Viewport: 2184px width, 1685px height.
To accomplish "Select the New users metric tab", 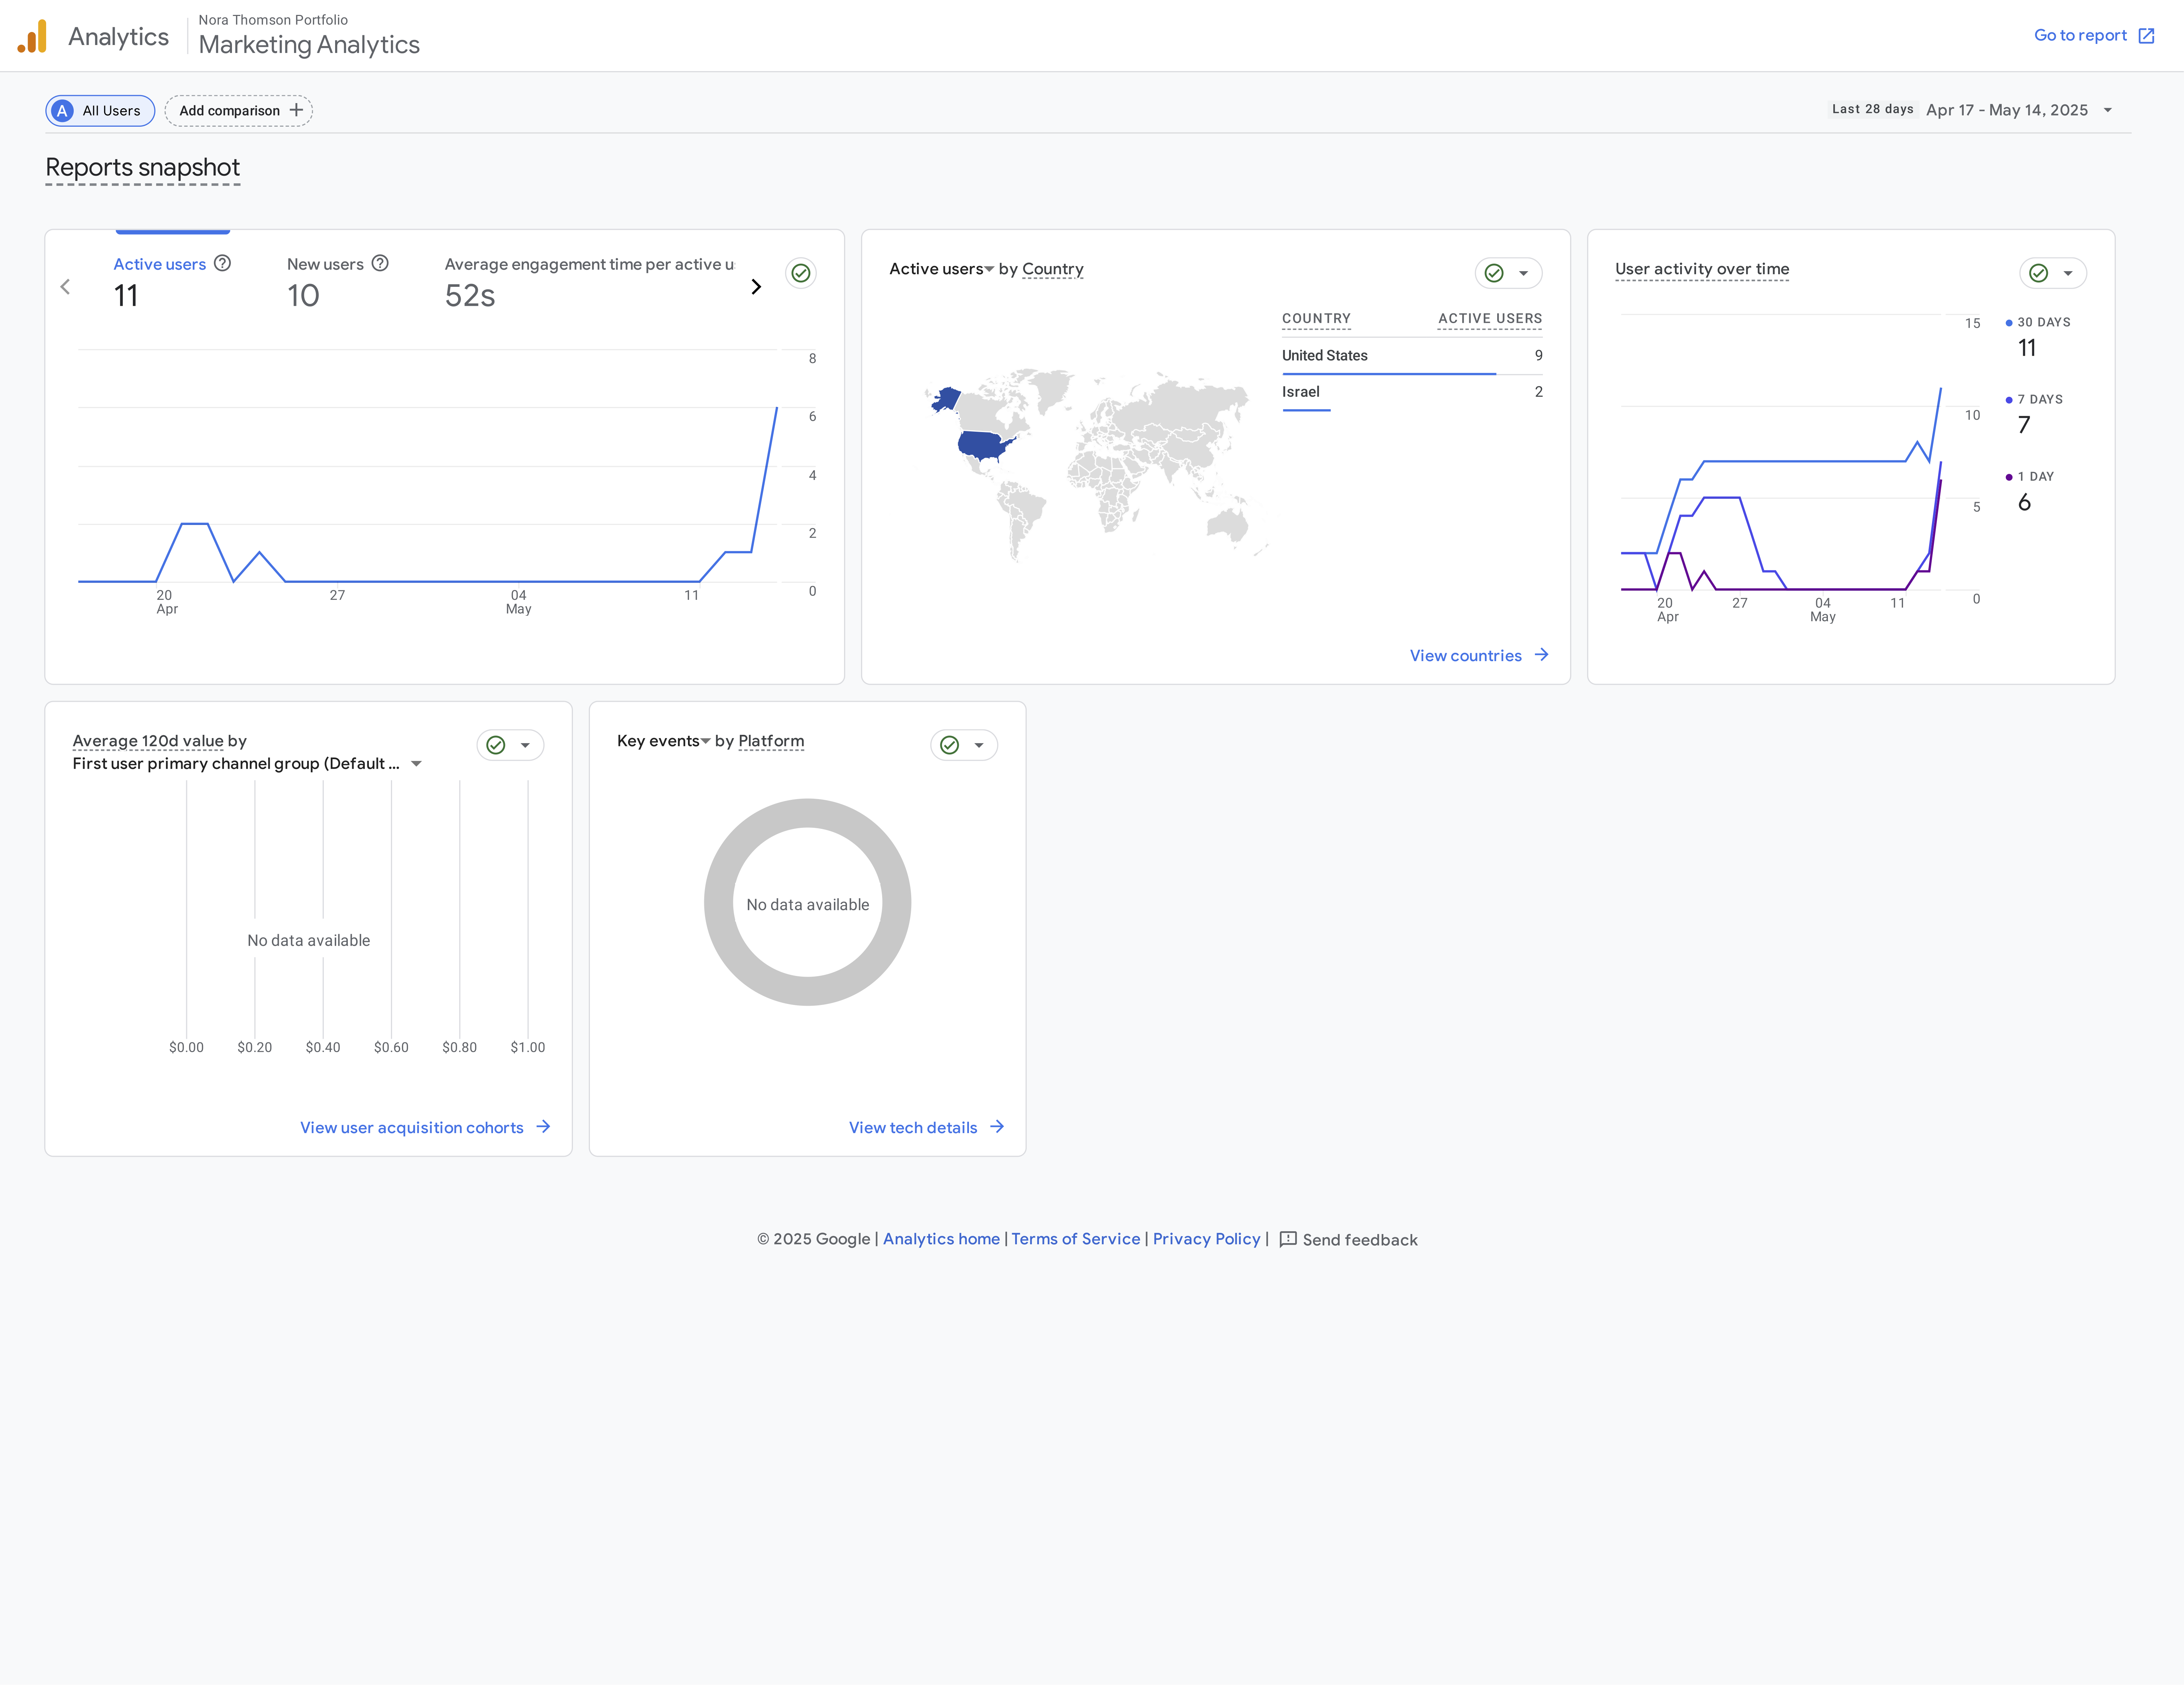I will coord(338,282).
